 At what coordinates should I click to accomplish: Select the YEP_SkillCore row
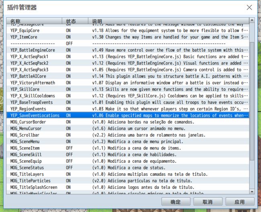128,89
